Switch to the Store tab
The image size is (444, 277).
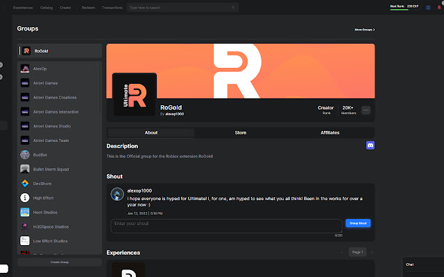[x=241, y=132]
